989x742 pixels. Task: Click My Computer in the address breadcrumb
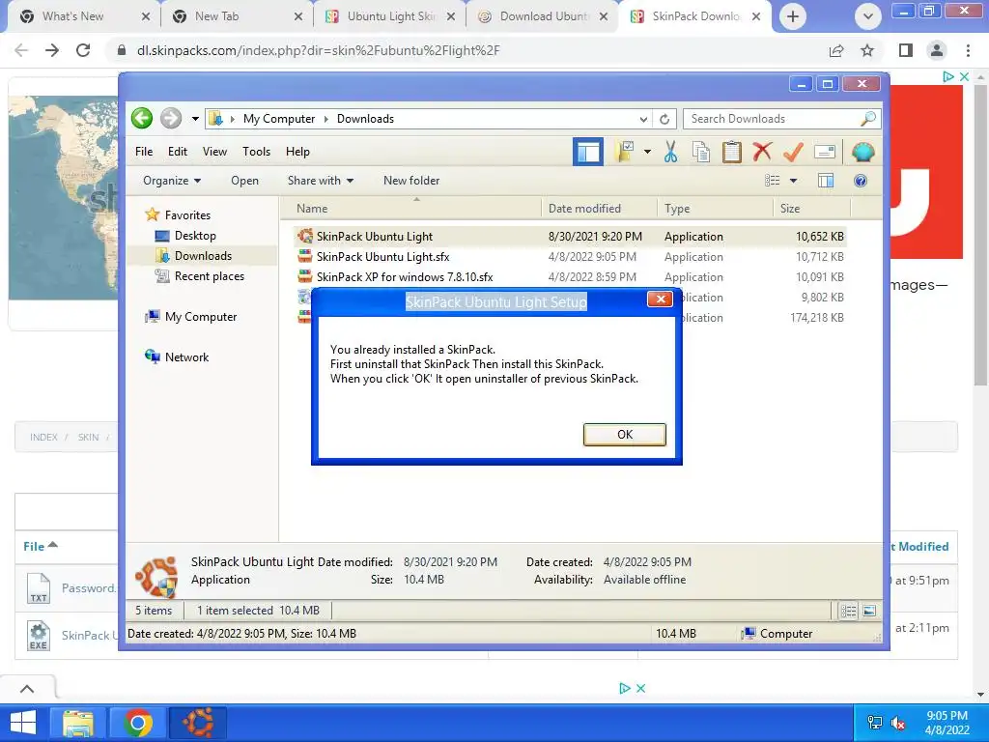point(279,119)
